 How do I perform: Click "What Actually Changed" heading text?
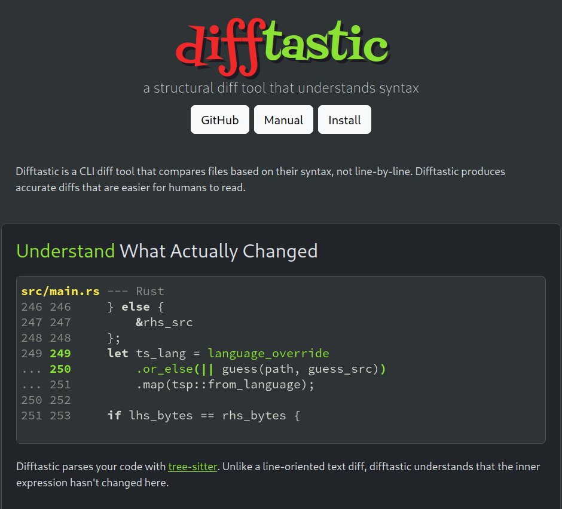coord(218,251)
